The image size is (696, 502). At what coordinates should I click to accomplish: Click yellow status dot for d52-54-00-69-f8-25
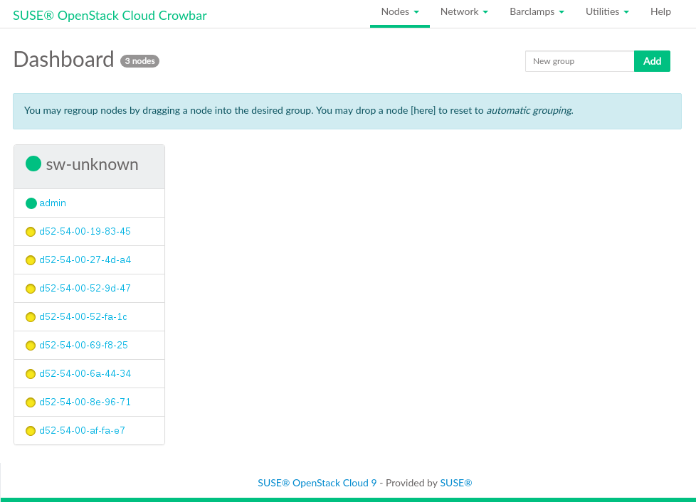click(x=31, y=346)
